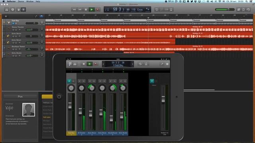Toggle the blue Catch playhead button

(x=41, y=16)
